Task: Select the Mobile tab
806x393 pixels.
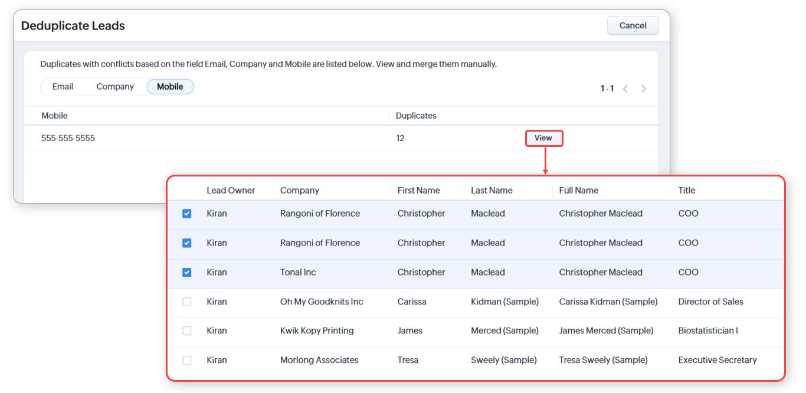Action: point(170,87)
